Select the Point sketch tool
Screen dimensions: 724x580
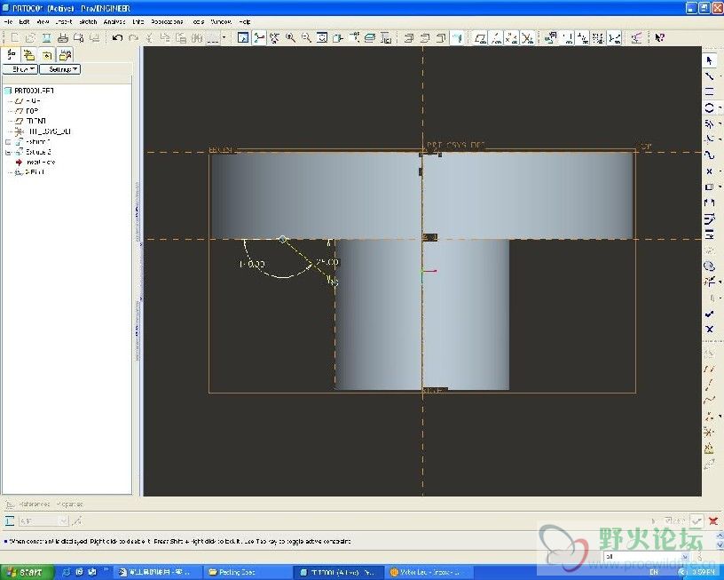click(x=709, y=171)
